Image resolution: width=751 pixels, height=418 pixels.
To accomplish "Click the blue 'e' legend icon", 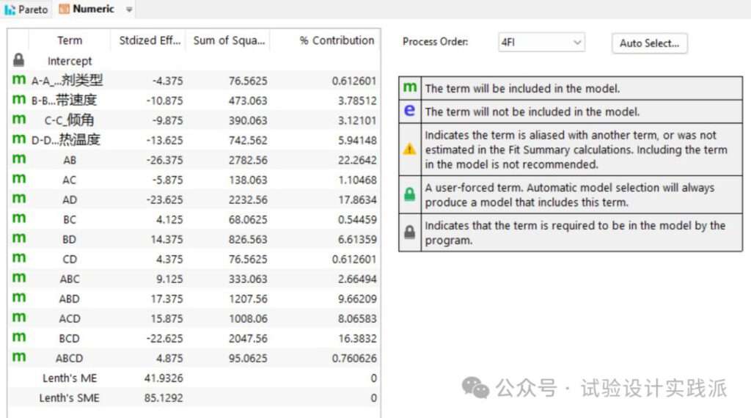I will click(409, 111).
